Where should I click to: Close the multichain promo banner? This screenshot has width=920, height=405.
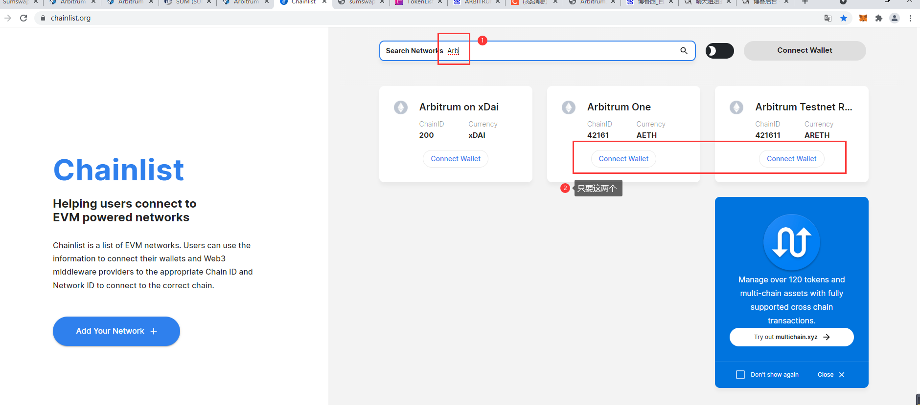tap(831, 375)
